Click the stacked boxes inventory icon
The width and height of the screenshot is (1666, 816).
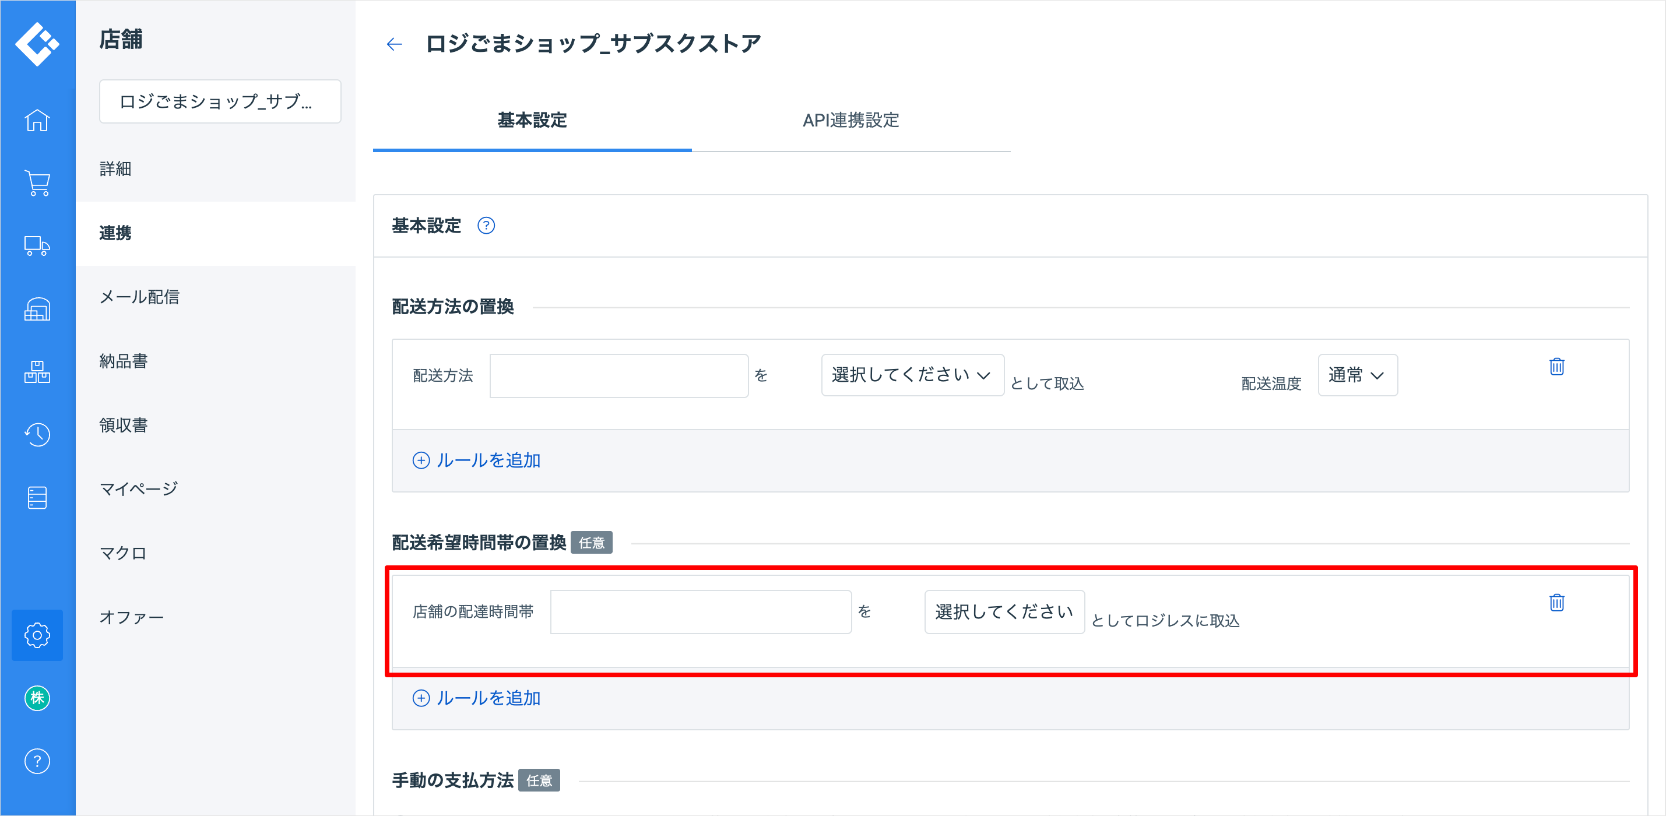(x=37, y=372)
